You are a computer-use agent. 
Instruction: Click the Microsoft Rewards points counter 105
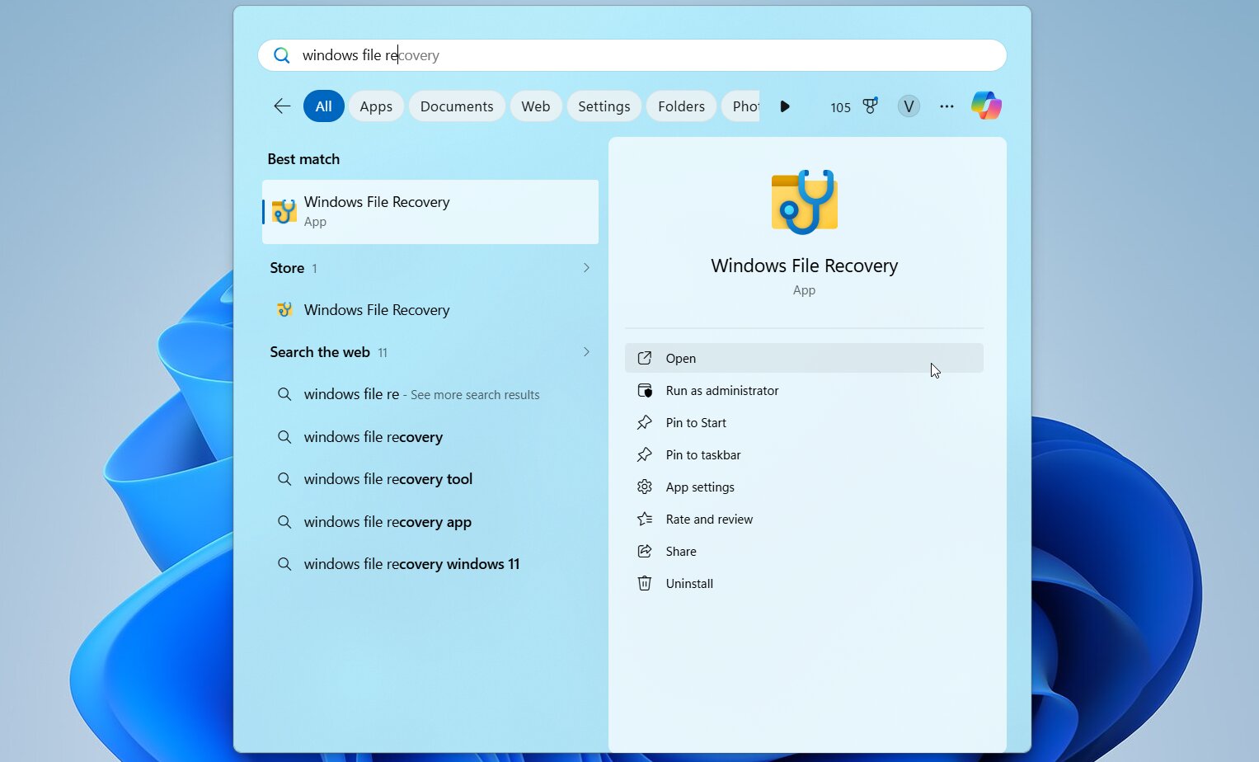[x=840, y=106]
